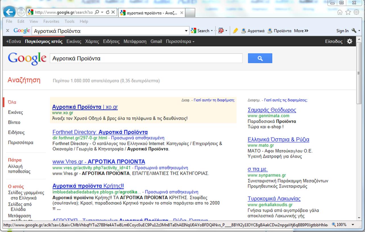The width and height of the screenshot is (365, 232).
Task: Filter by Σελίδες από Ελλάδα
Action: pos(20,207)
